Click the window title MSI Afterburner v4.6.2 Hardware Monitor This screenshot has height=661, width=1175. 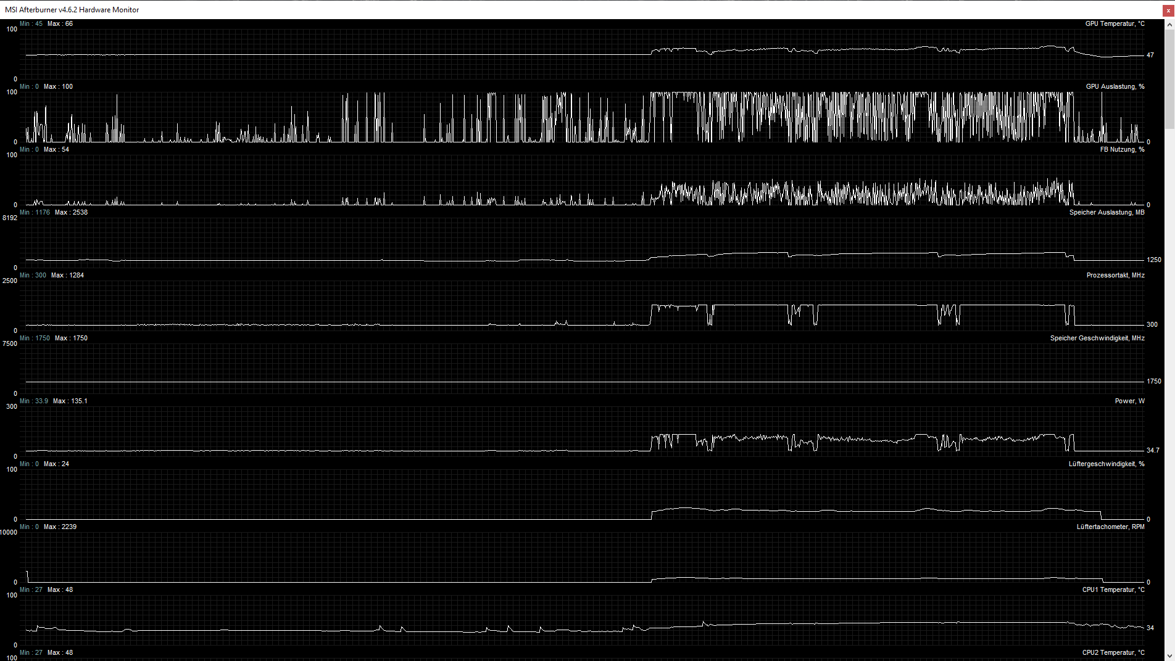(x=72, y=10)
